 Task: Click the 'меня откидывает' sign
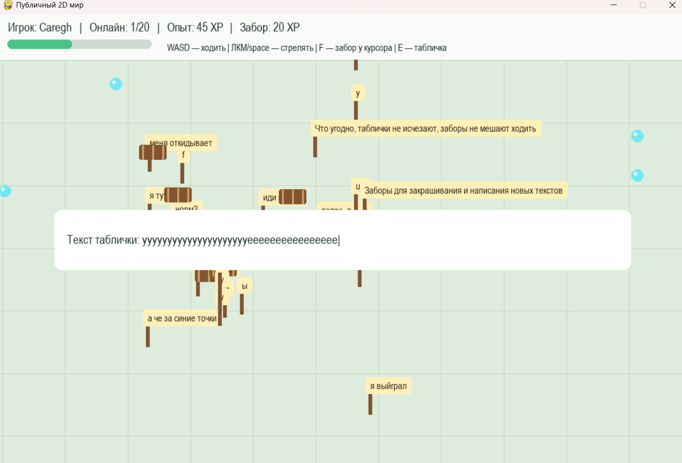181,143
